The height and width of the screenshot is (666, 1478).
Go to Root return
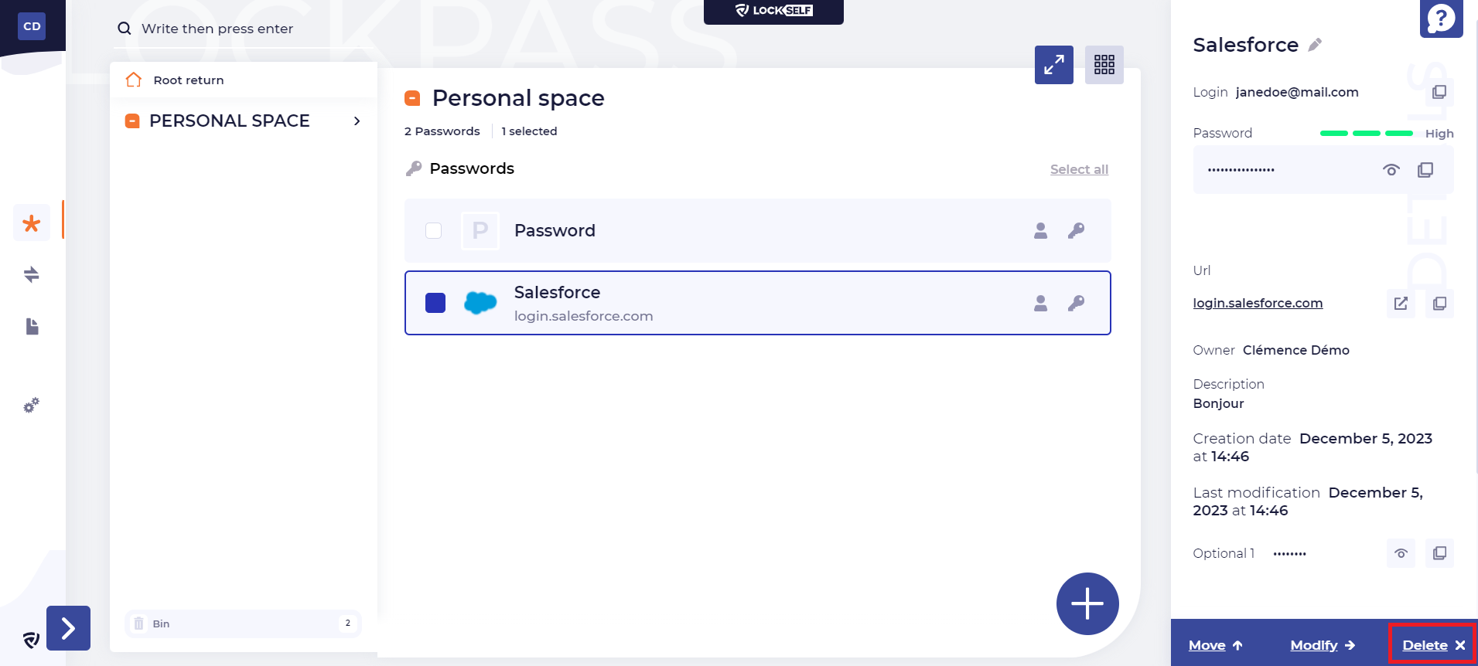[188, 80]
